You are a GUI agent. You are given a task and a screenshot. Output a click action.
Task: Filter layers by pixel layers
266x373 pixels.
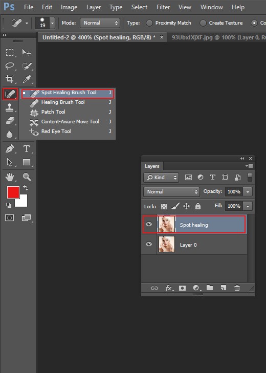(x=188, y=177)
